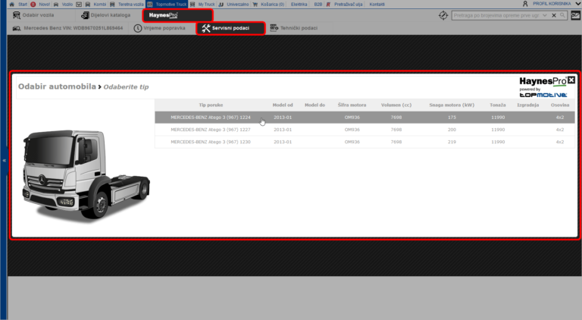Go to Start home icon
Image resolution: width=582 pixels, height=320 pixels.
[x=12, y=5]
